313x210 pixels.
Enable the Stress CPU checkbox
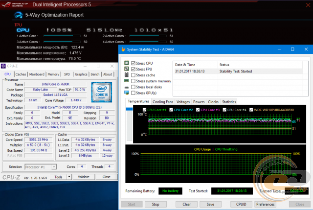[133, 63]
